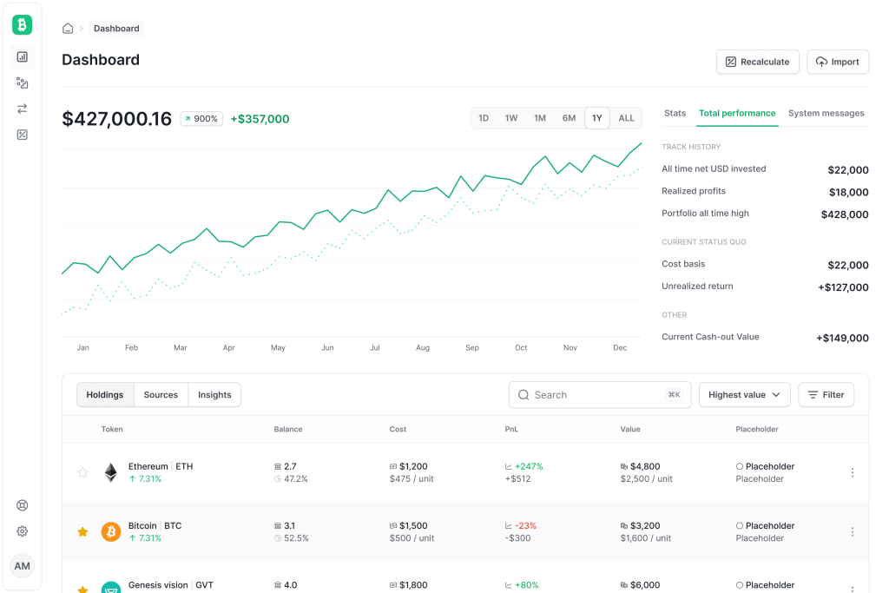Open the AM user avatar menu
The width and height of the screenshot is (889, 593).
tap(23, 566)
